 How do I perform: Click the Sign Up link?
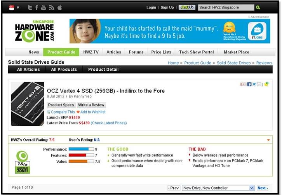[x=167, y=7]
